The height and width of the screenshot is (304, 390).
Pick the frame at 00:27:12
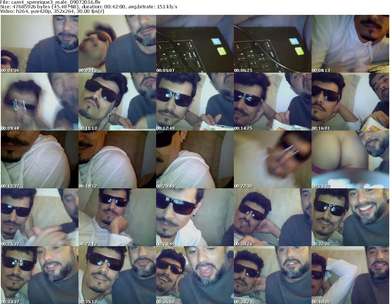(117, 217)
